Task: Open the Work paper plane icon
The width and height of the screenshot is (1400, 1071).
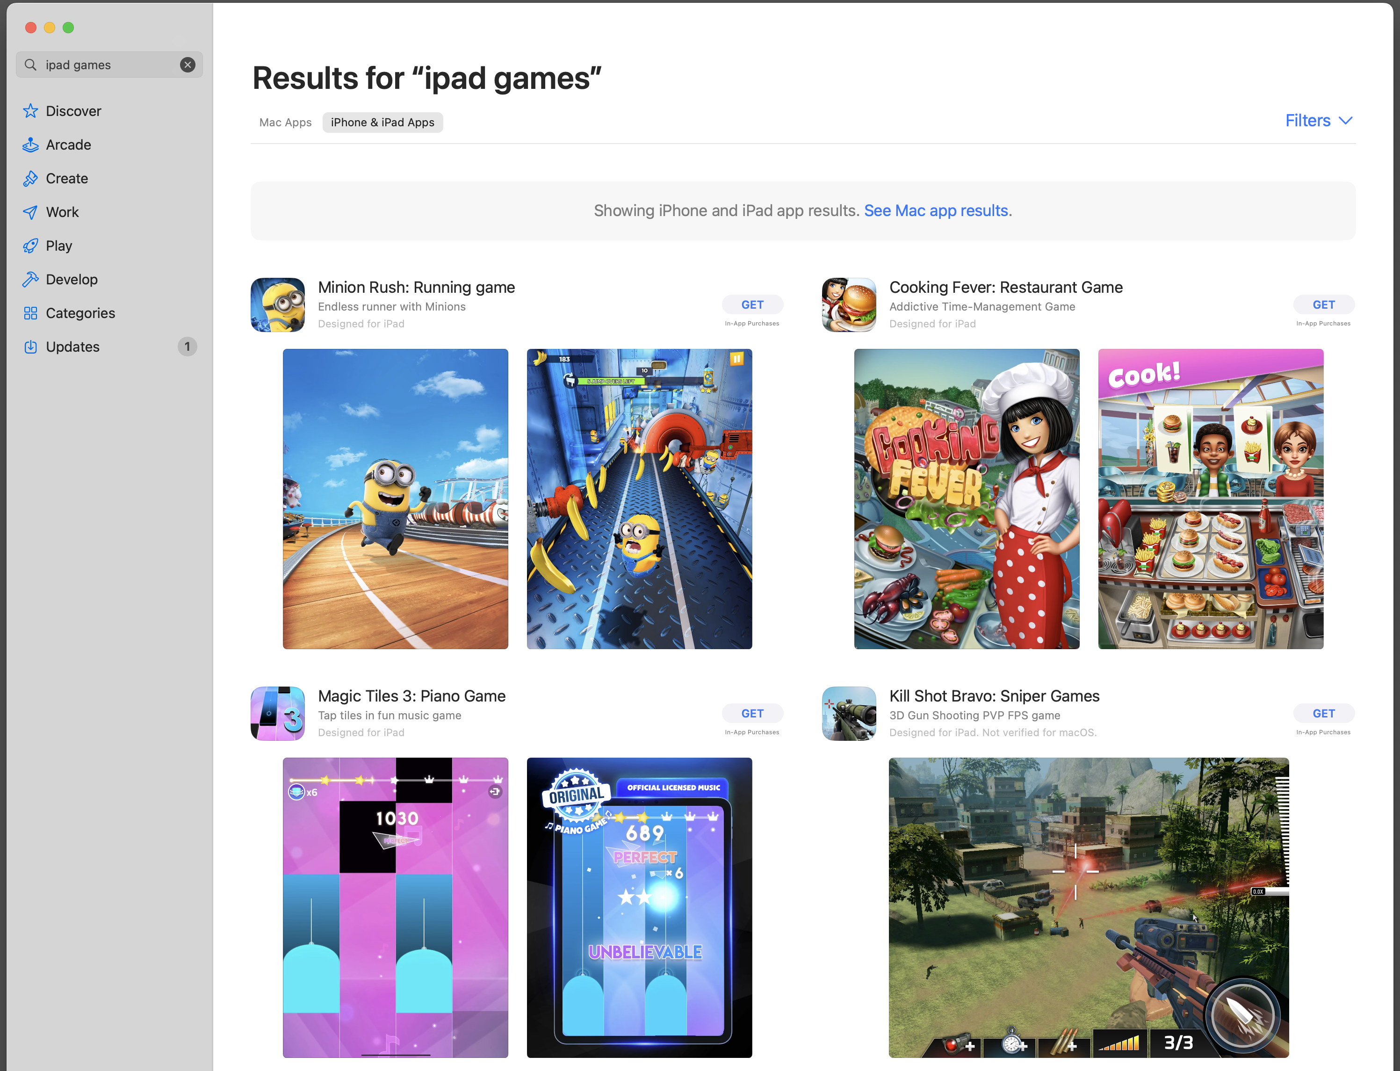Action: tap(30, 212)
